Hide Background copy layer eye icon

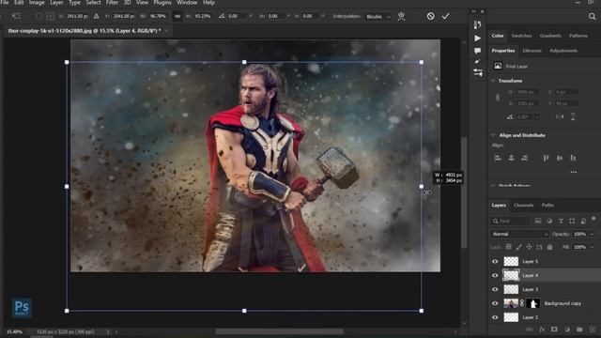495,303
